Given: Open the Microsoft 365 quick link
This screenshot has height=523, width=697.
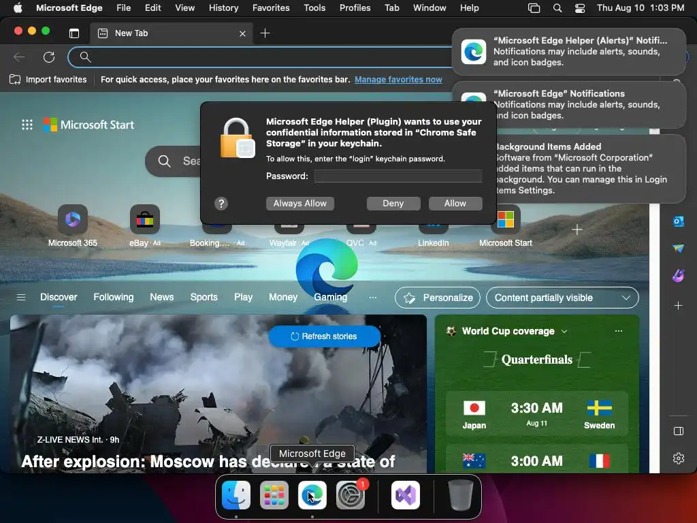Looking at the screenshot, I should click(72, 226).
